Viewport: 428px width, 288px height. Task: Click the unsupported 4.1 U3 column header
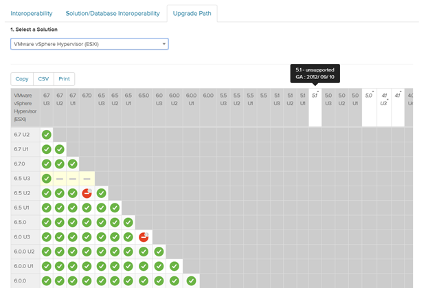point(384,107)
